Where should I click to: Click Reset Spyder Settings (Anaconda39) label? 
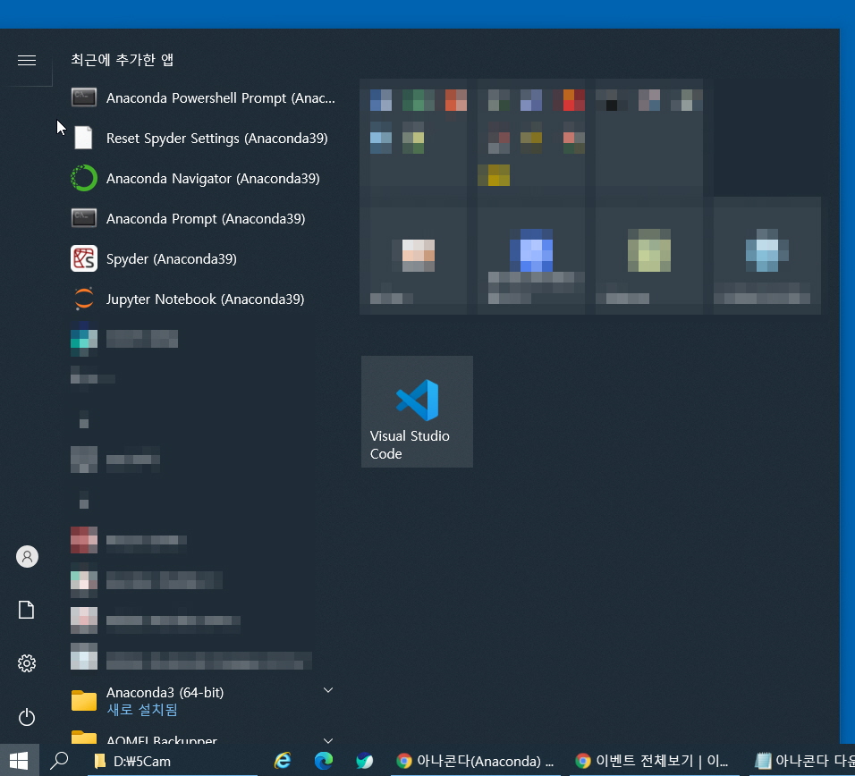(x=217, y=139)
